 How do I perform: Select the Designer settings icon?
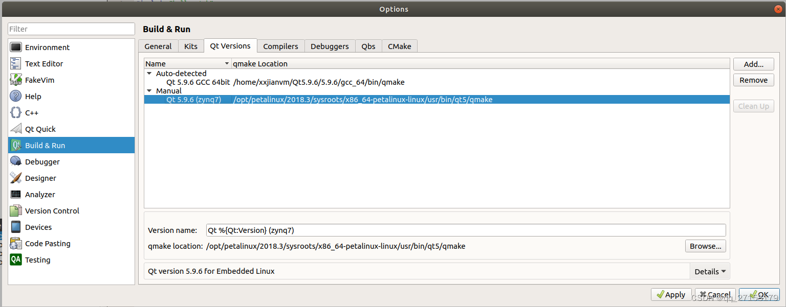(15, 178)
